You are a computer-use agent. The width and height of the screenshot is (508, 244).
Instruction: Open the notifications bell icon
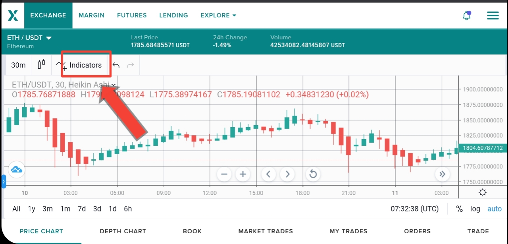click(x=467, y=15)
